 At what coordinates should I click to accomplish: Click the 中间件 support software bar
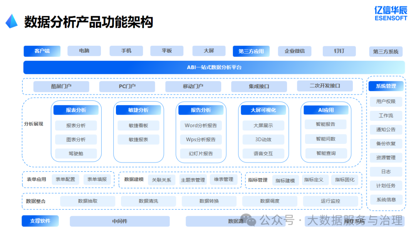coord(119,221)
